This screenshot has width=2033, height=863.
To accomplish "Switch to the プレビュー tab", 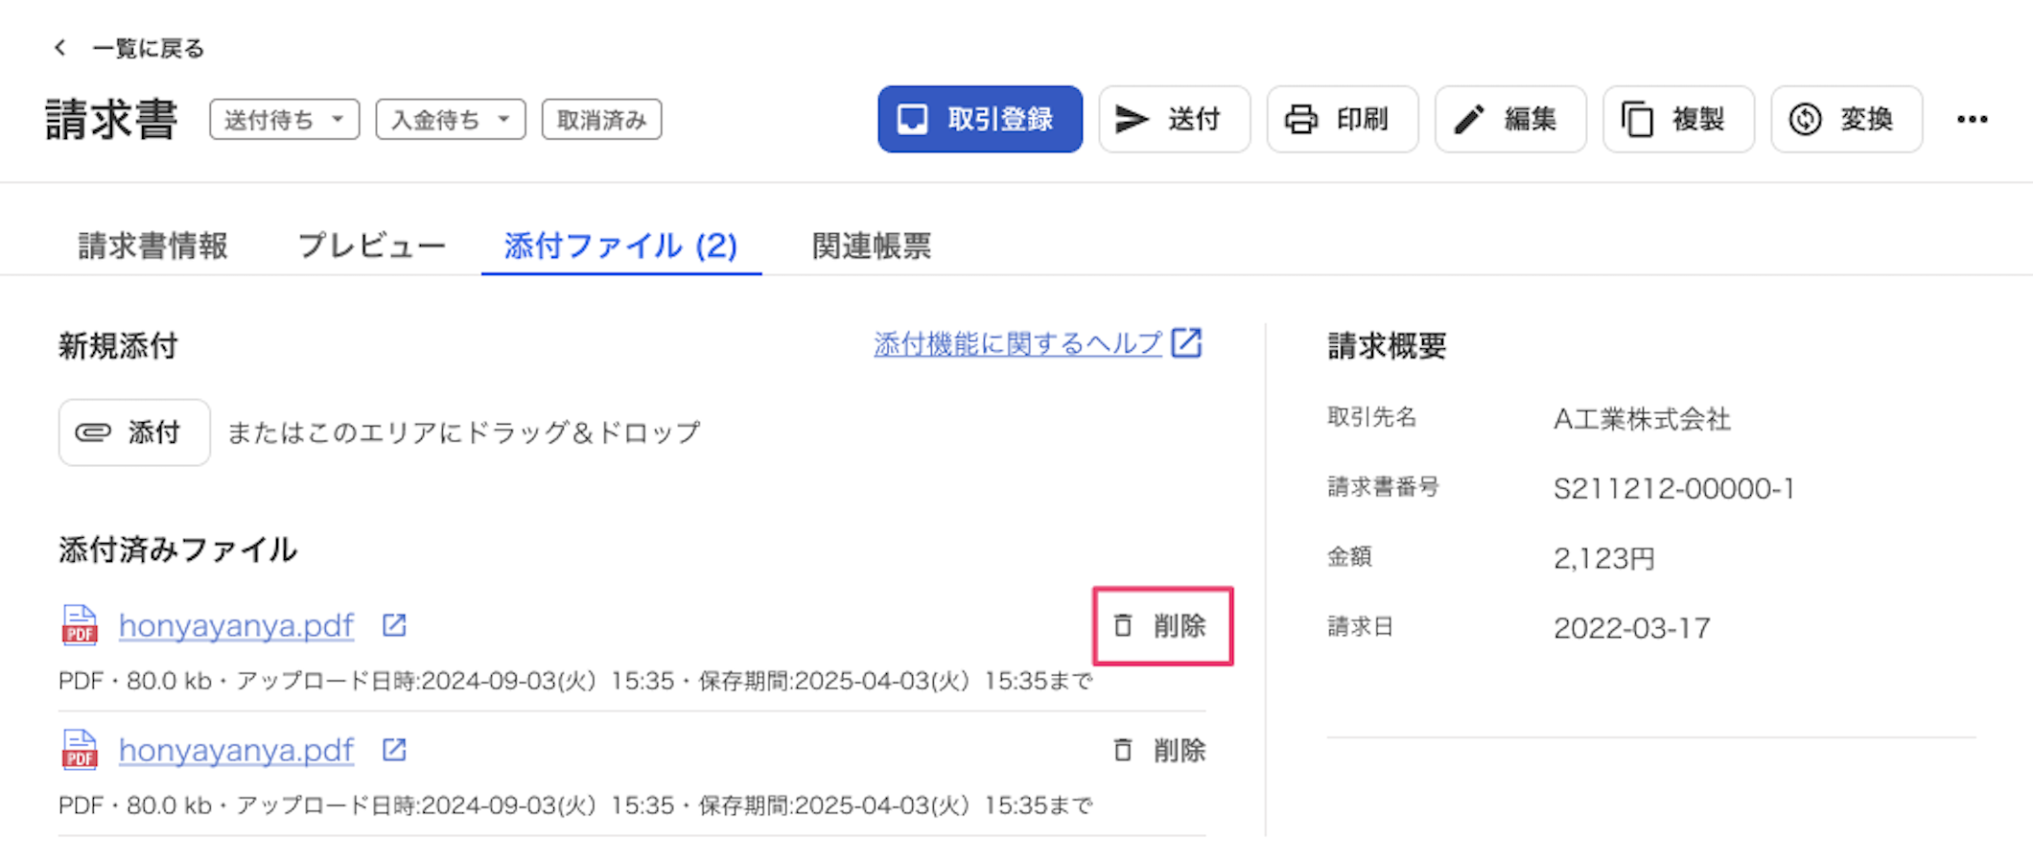I will point(372,245).
